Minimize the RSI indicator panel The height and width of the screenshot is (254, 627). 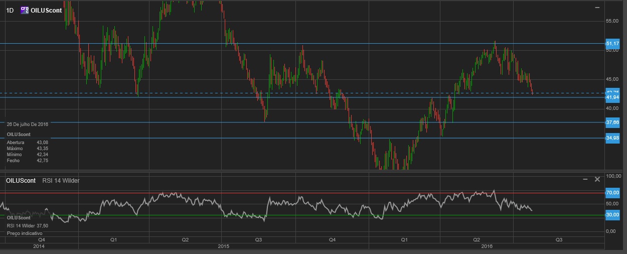[585, 179]
